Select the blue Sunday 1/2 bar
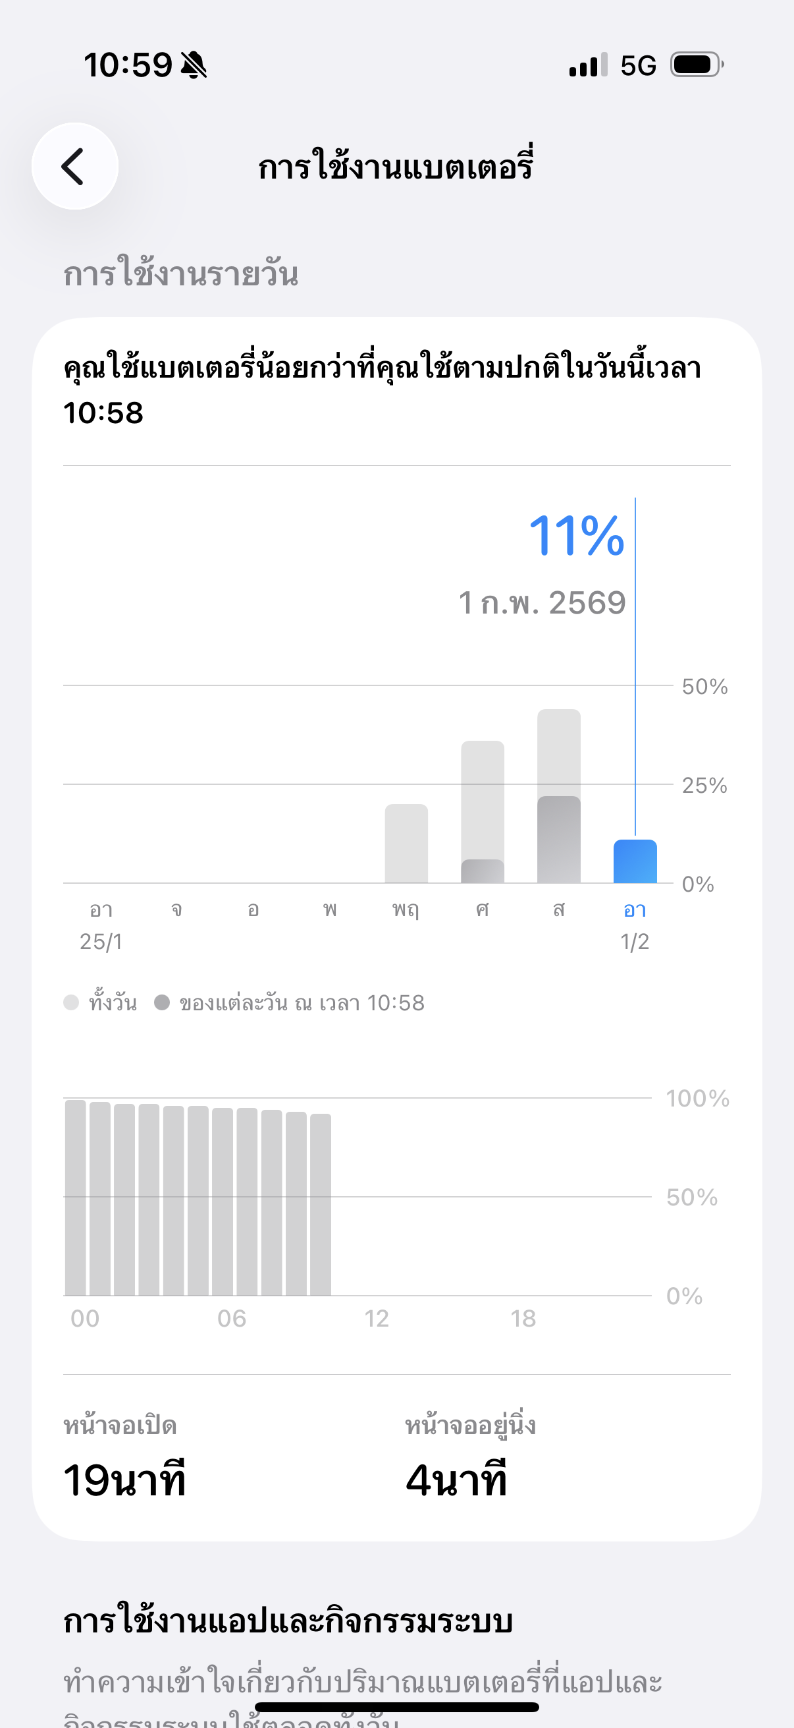The height and width of the screenshot is (1728, 794). pos(635,861)
